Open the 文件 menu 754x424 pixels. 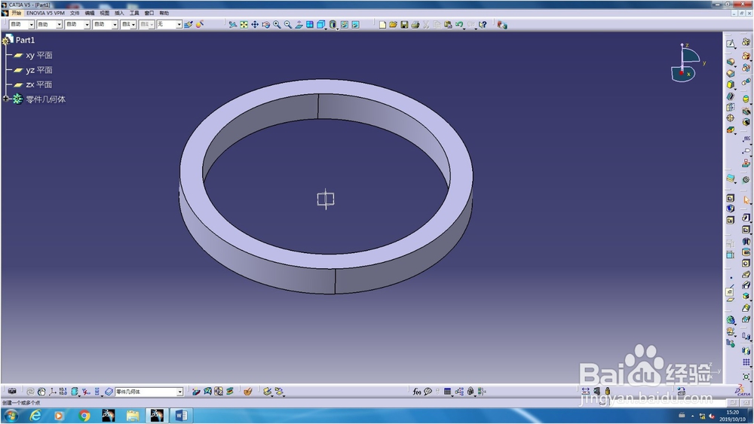[75, 13]
